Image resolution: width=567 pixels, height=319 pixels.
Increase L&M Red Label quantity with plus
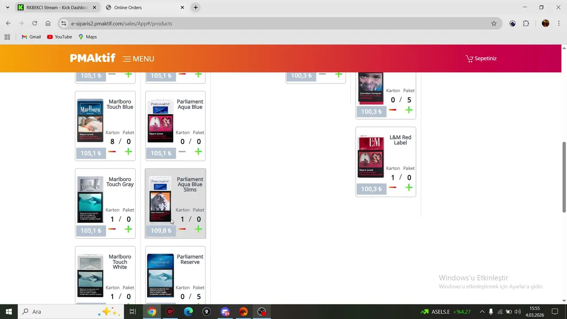click(408, 187)
